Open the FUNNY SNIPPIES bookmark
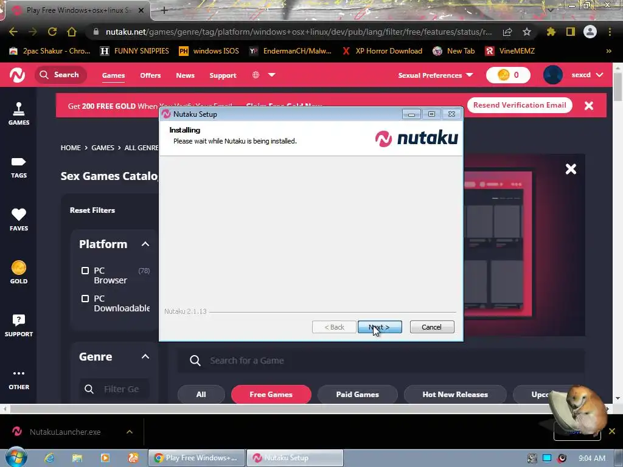623x467 pixels. point(135,51)
